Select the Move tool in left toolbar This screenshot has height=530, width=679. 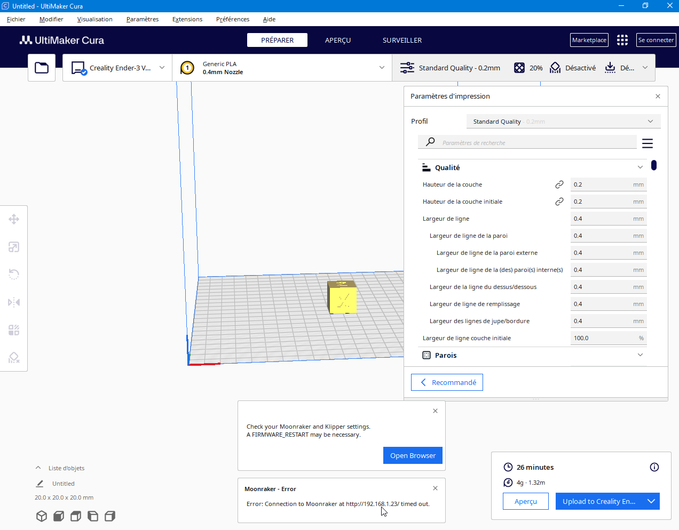(14, 219)
